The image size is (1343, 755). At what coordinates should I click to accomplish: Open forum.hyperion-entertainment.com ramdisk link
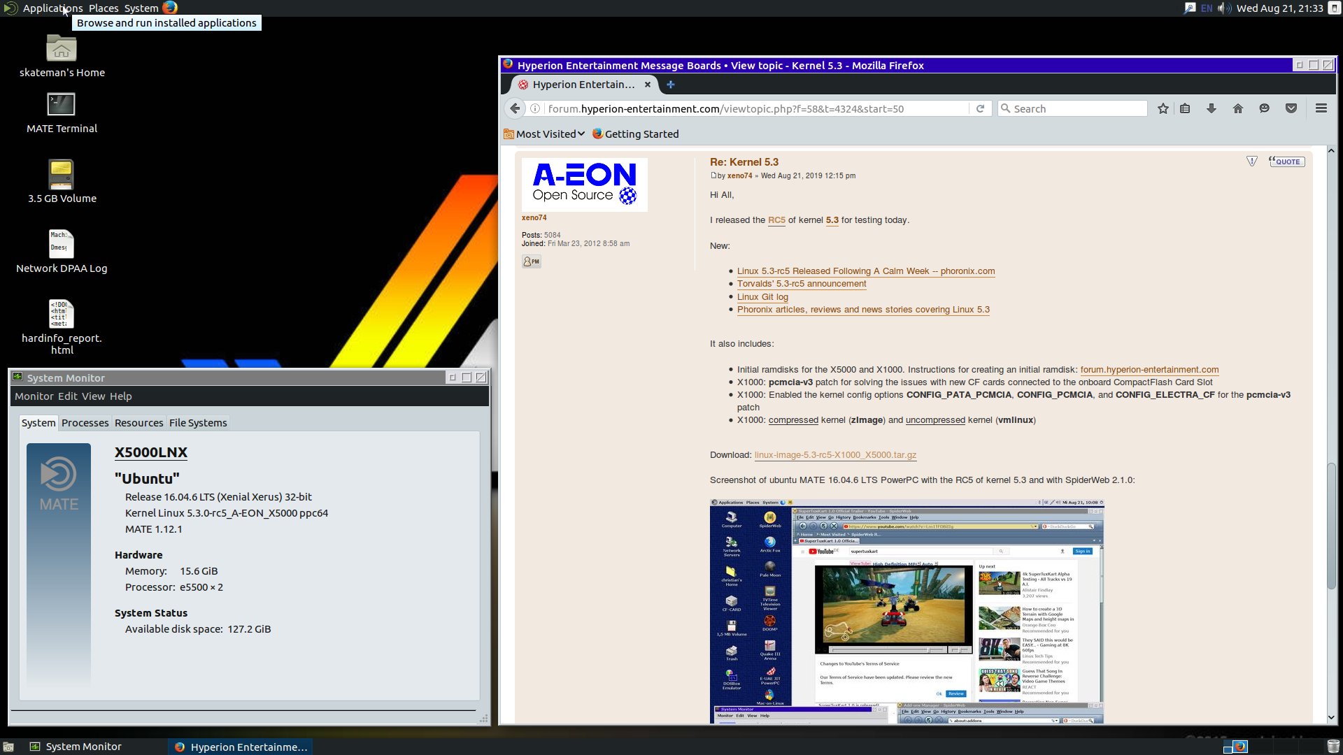click(1149, 370)
